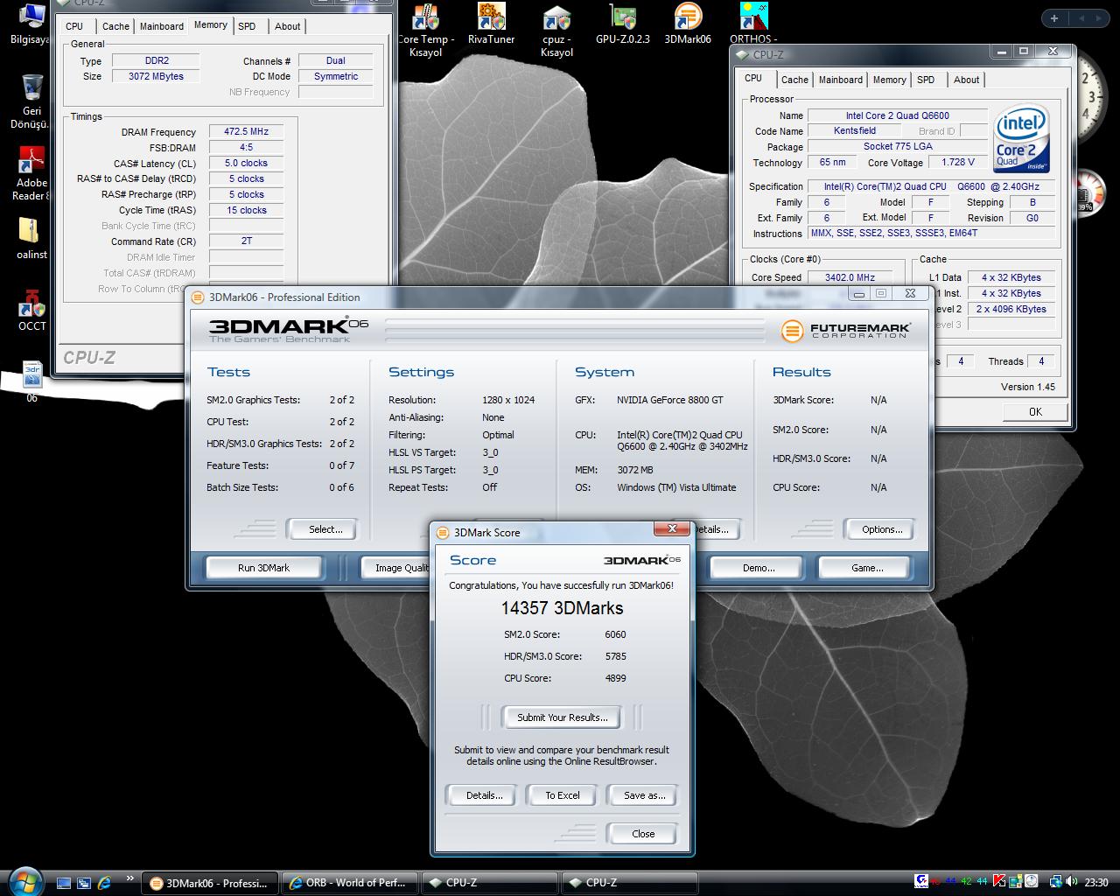Click DRAM Frequency value 472.5 MHz

click(x=246, y=132)
